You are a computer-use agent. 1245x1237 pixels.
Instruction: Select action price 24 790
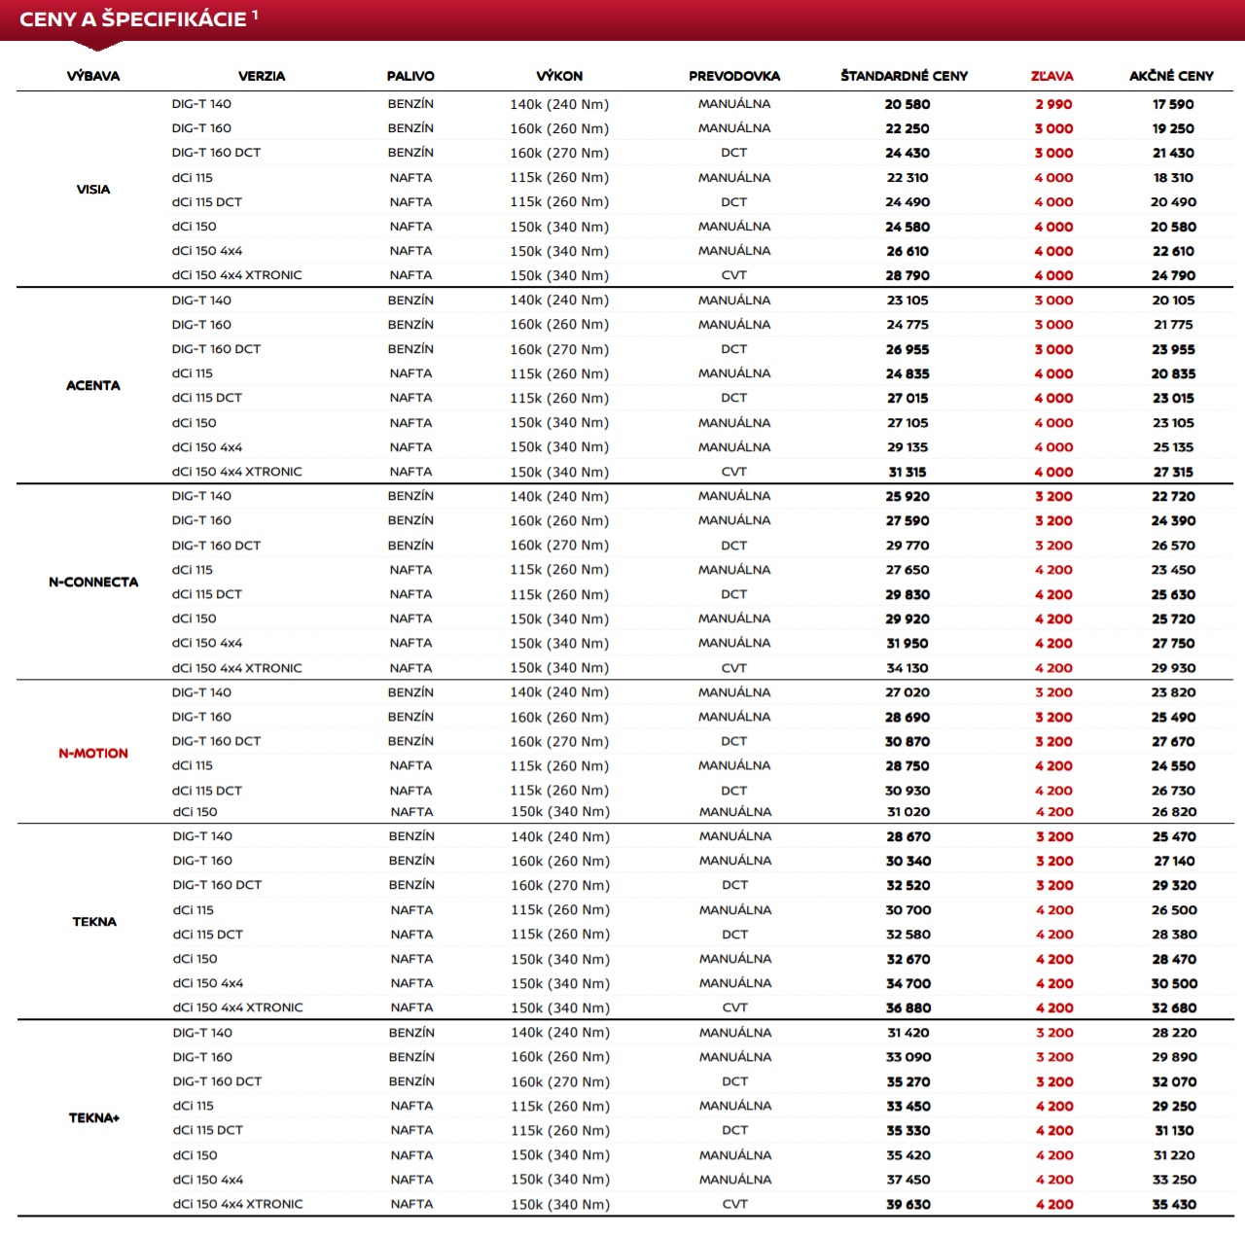(x=1173, y=276)
